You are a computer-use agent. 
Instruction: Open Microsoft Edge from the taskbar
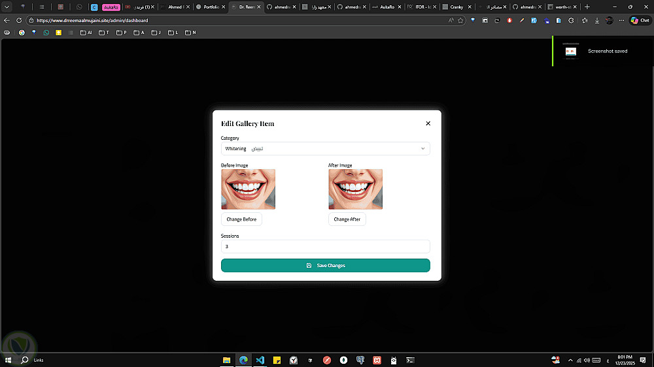coord(243,360)
